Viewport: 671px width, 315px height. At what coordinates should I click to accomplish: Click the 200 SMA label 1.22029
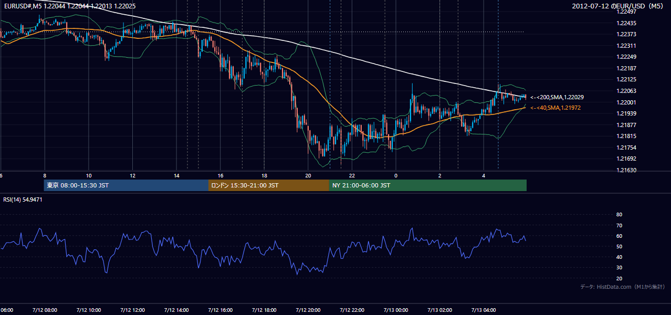tap(557, 97)
